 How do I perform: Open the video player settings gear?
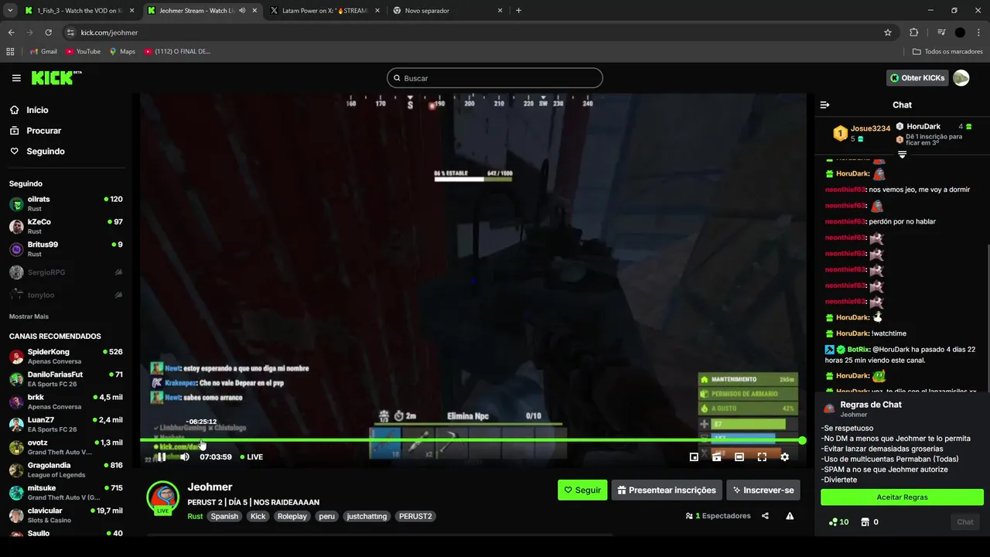click(784, 457)
